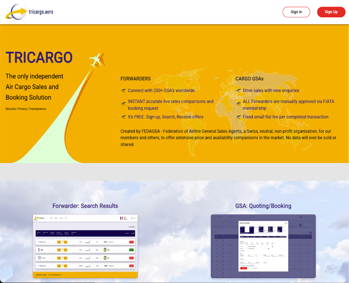Open the Forwarder Search Results screenshot thumbnail

85,246
